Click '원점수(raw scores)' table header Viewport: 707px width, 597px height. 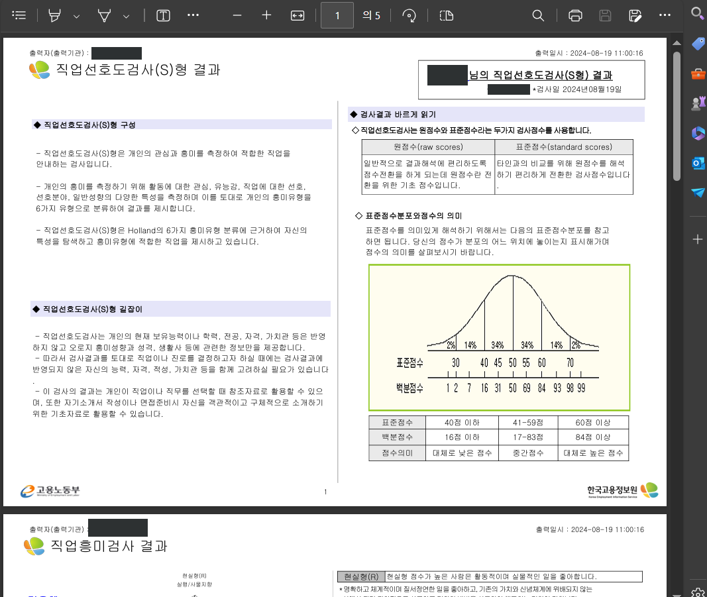[428, 147]
